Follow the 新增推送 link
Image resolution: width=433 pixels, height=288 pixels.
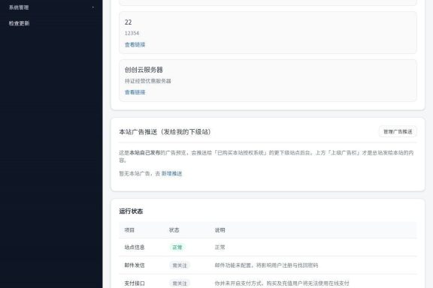click(171, 174)
